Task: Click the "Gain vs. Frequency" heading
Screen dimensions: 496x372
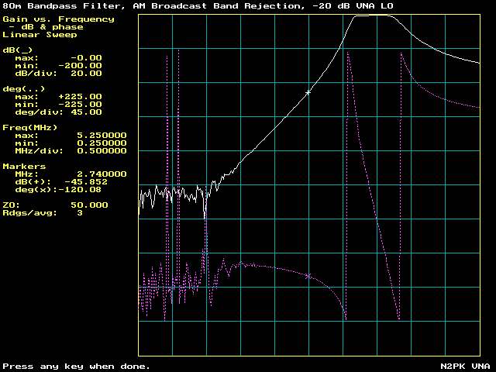Action: pyautogui.click(x=58, y=19)
